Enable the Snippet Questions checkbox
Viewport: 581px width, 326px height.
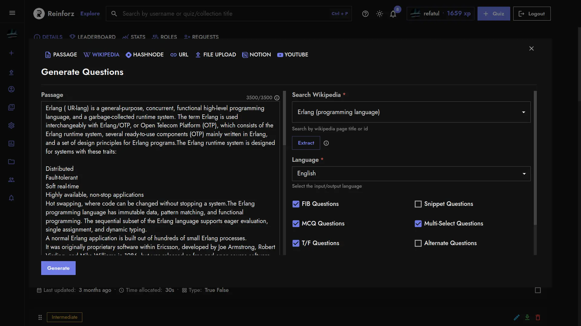[418, 204]
